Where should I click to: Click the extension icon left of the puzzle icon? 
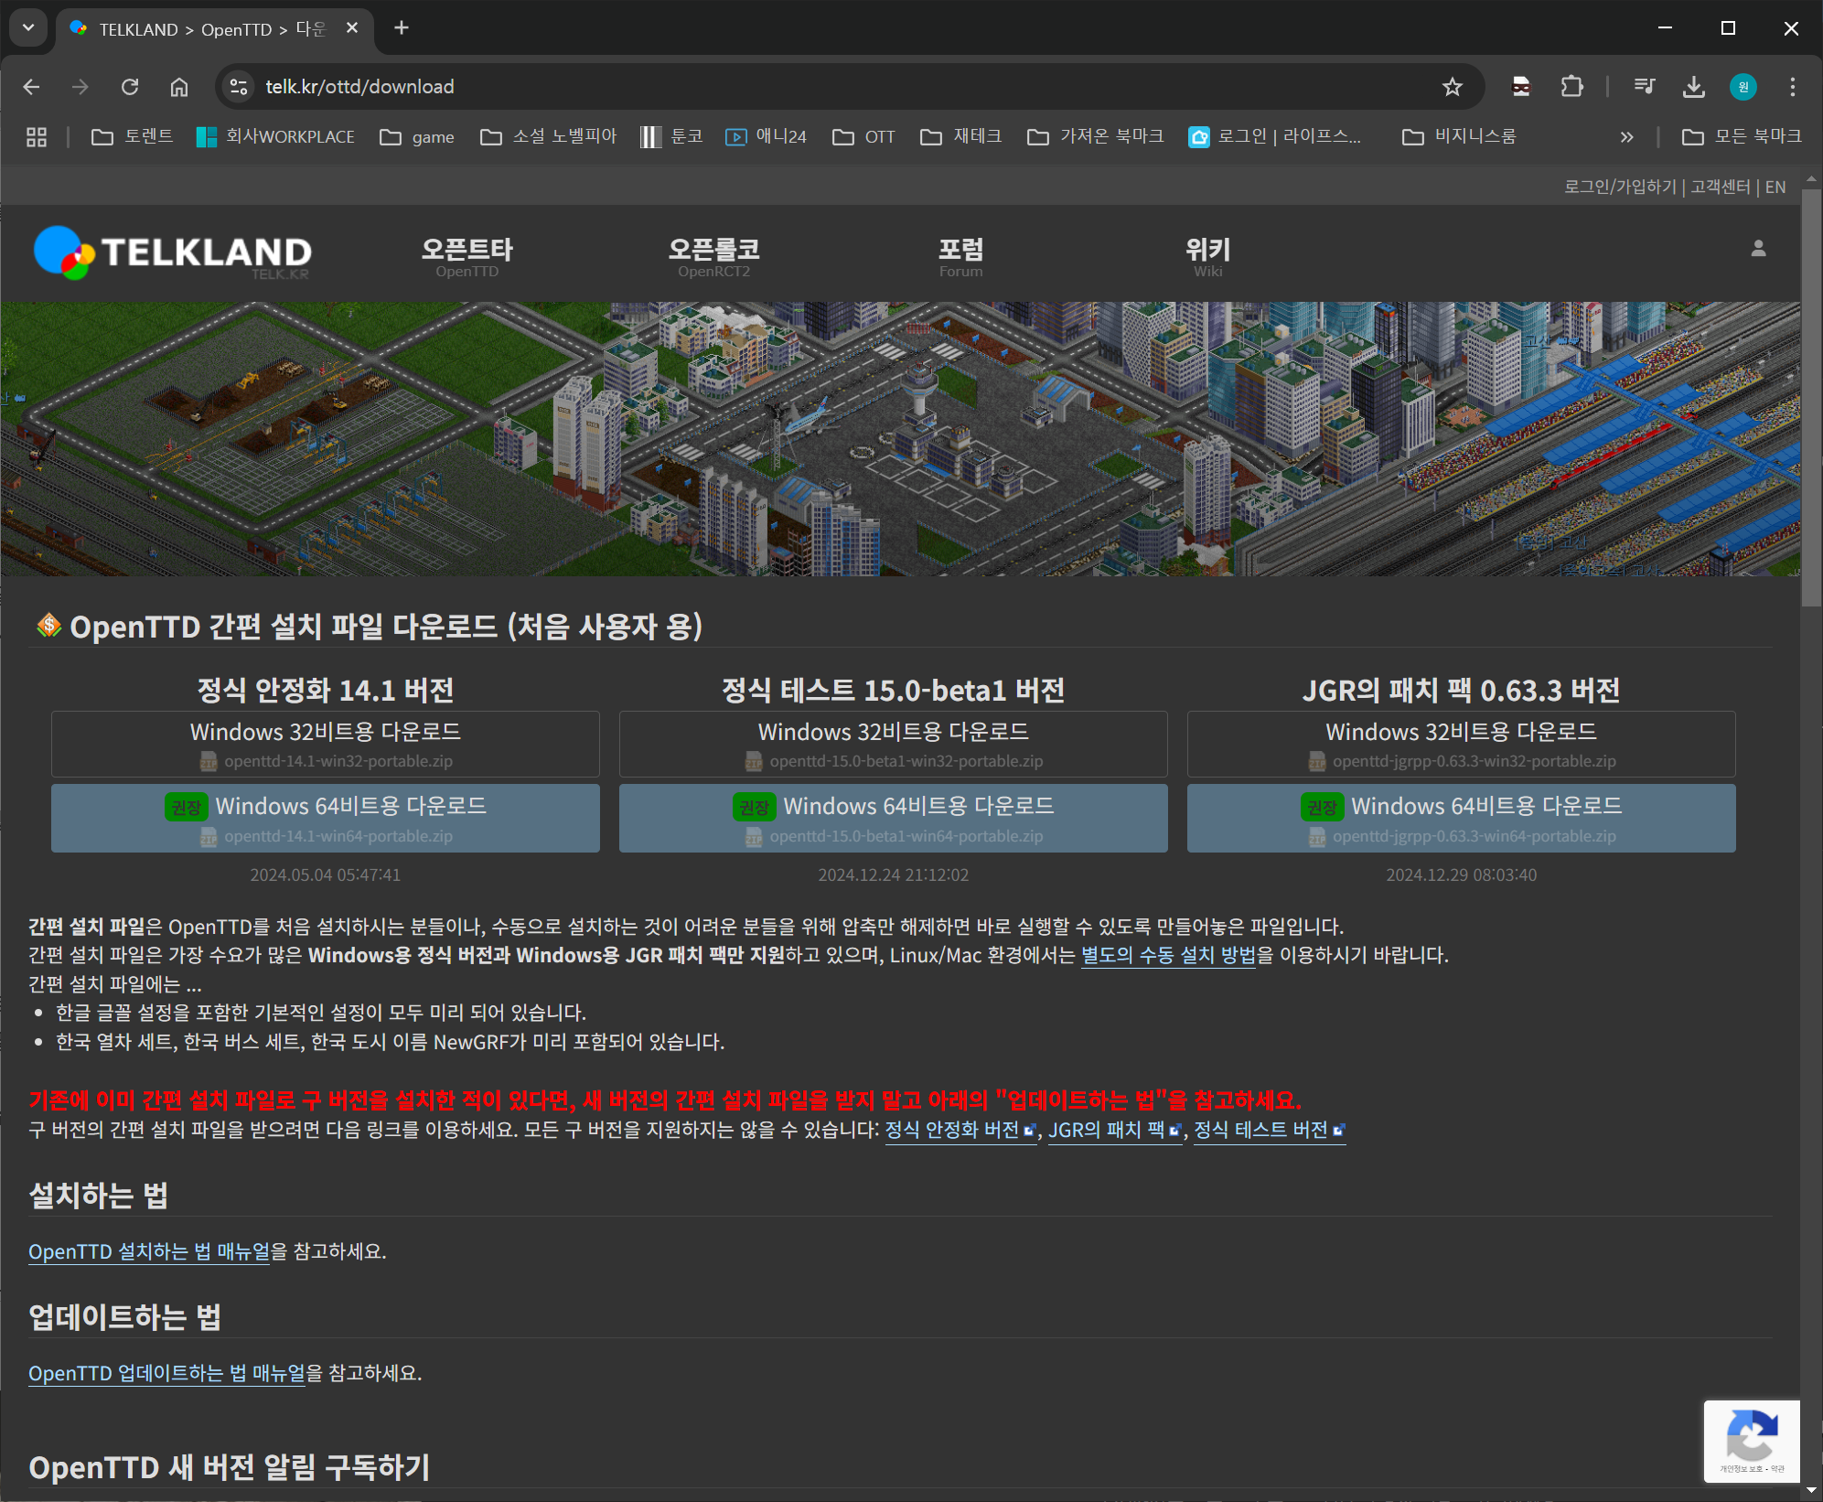[1521, 87]
